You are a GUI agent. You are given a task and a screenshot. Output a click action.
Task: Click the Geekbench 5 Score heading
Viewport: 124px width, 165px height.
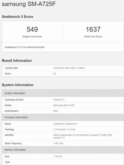pos(17,17)
